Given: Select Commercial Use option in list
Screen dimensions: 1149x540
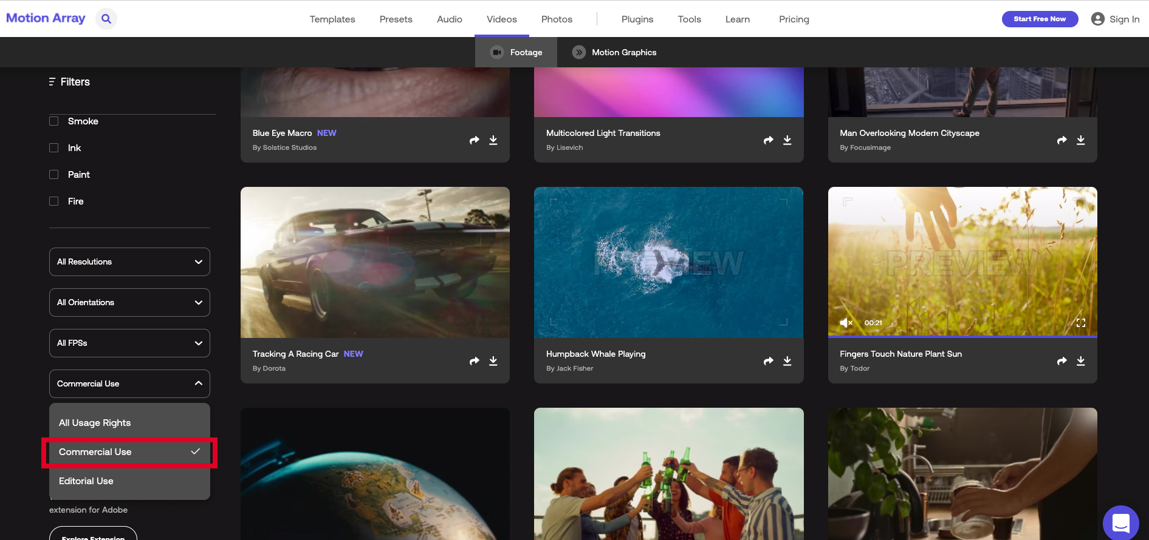Looking at the screenshot, I should (129, 452).
